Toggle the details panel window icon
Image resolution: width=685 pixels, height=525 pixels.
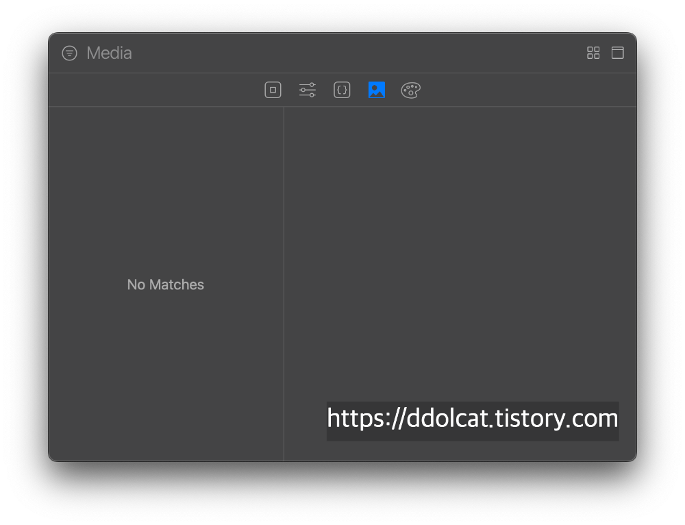tap(617, 53)
